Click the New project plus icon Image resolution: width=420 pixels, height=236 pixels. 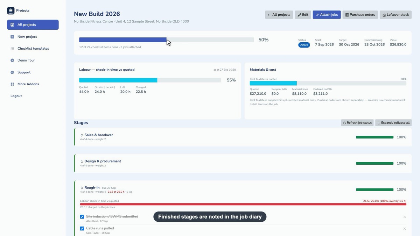click(12, 37)
